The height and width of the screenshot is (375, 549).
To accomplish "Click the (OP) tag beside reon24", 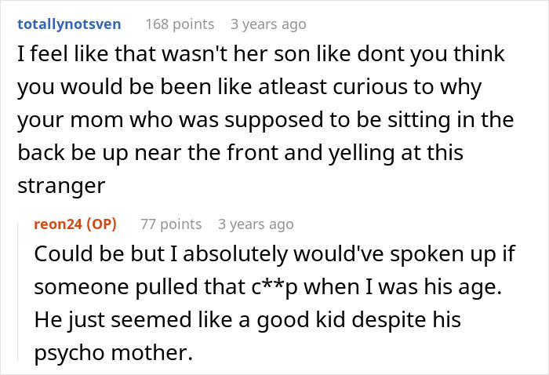I will click(101, 224).
